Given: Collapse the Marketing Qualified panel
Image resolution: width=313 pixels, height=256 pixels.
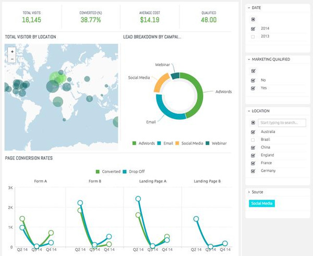Looking at the screenshot, I should 249,59.
